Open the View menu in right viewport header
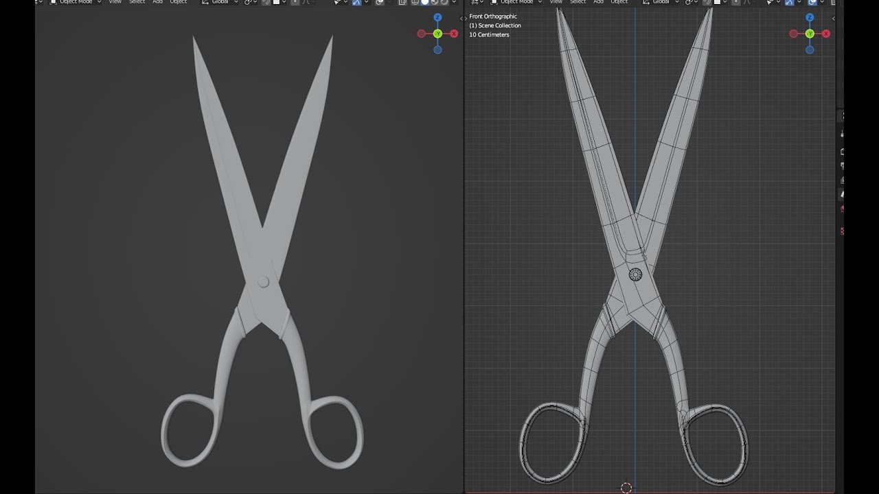Screen dimensions: 879x494 pos(556,2)
